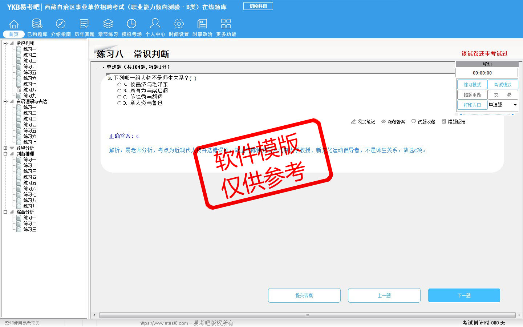Collapse the 言语理解与表达 tree node
523x327 pixels.
[5, 102]
